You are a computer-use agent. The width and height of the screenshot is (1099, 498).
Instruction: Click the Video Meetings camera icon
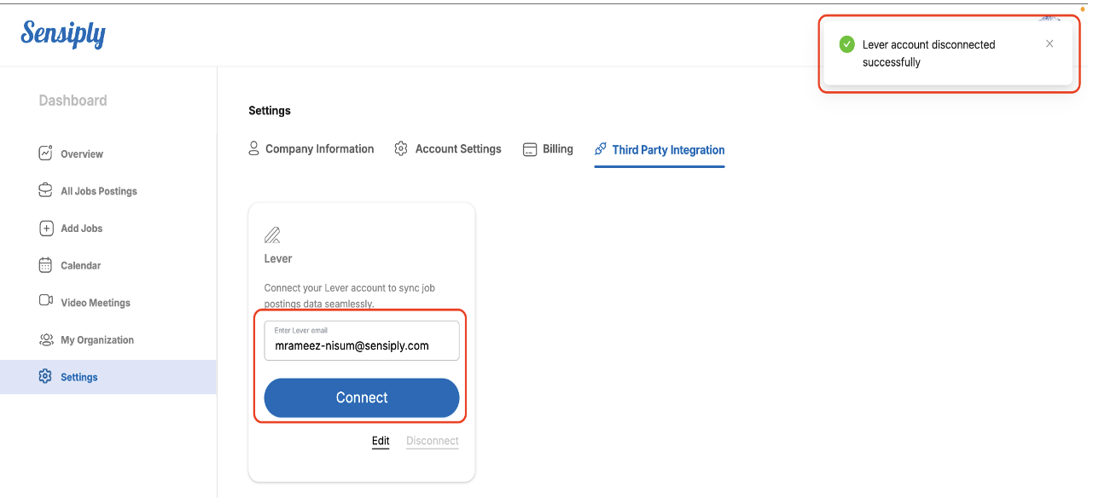pyautogui.click(x=46, y=302)
